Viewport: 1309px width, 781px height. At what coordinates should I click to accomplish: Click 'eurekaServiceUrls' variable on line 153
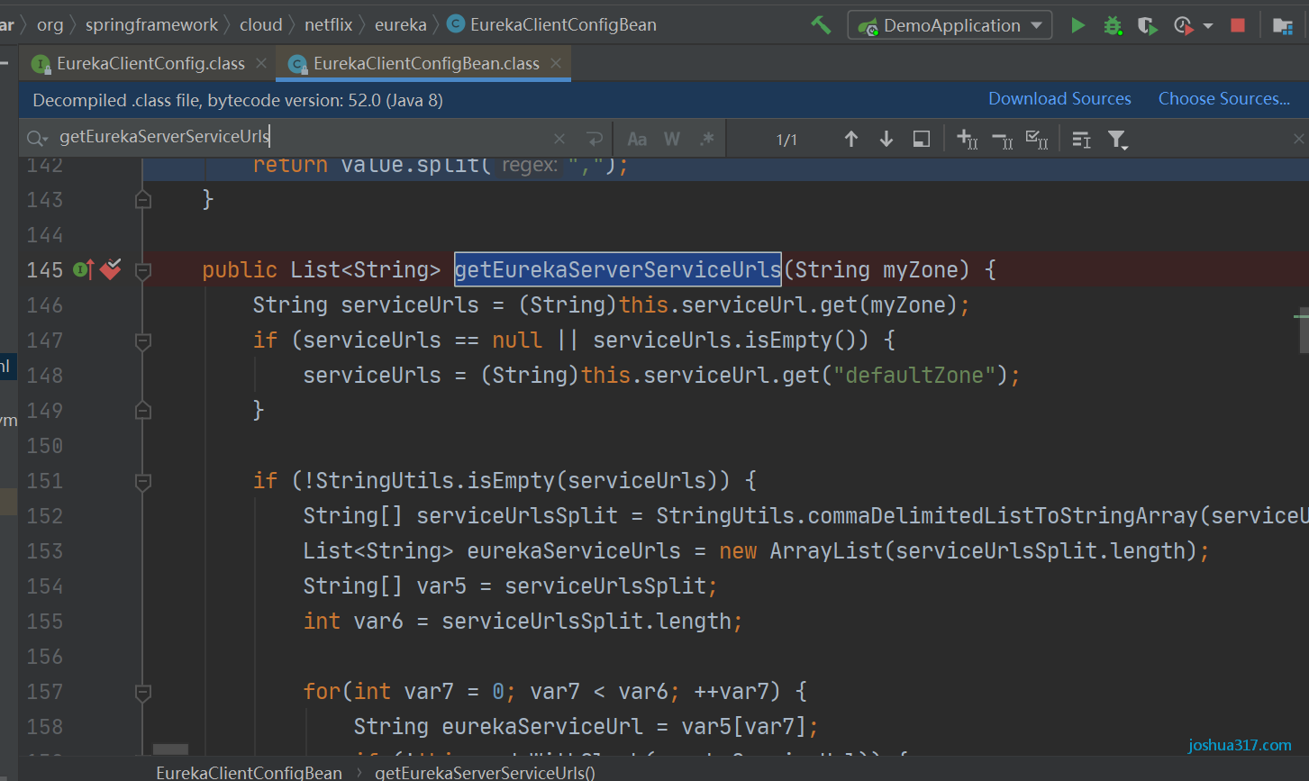click(x=574, y=550)
